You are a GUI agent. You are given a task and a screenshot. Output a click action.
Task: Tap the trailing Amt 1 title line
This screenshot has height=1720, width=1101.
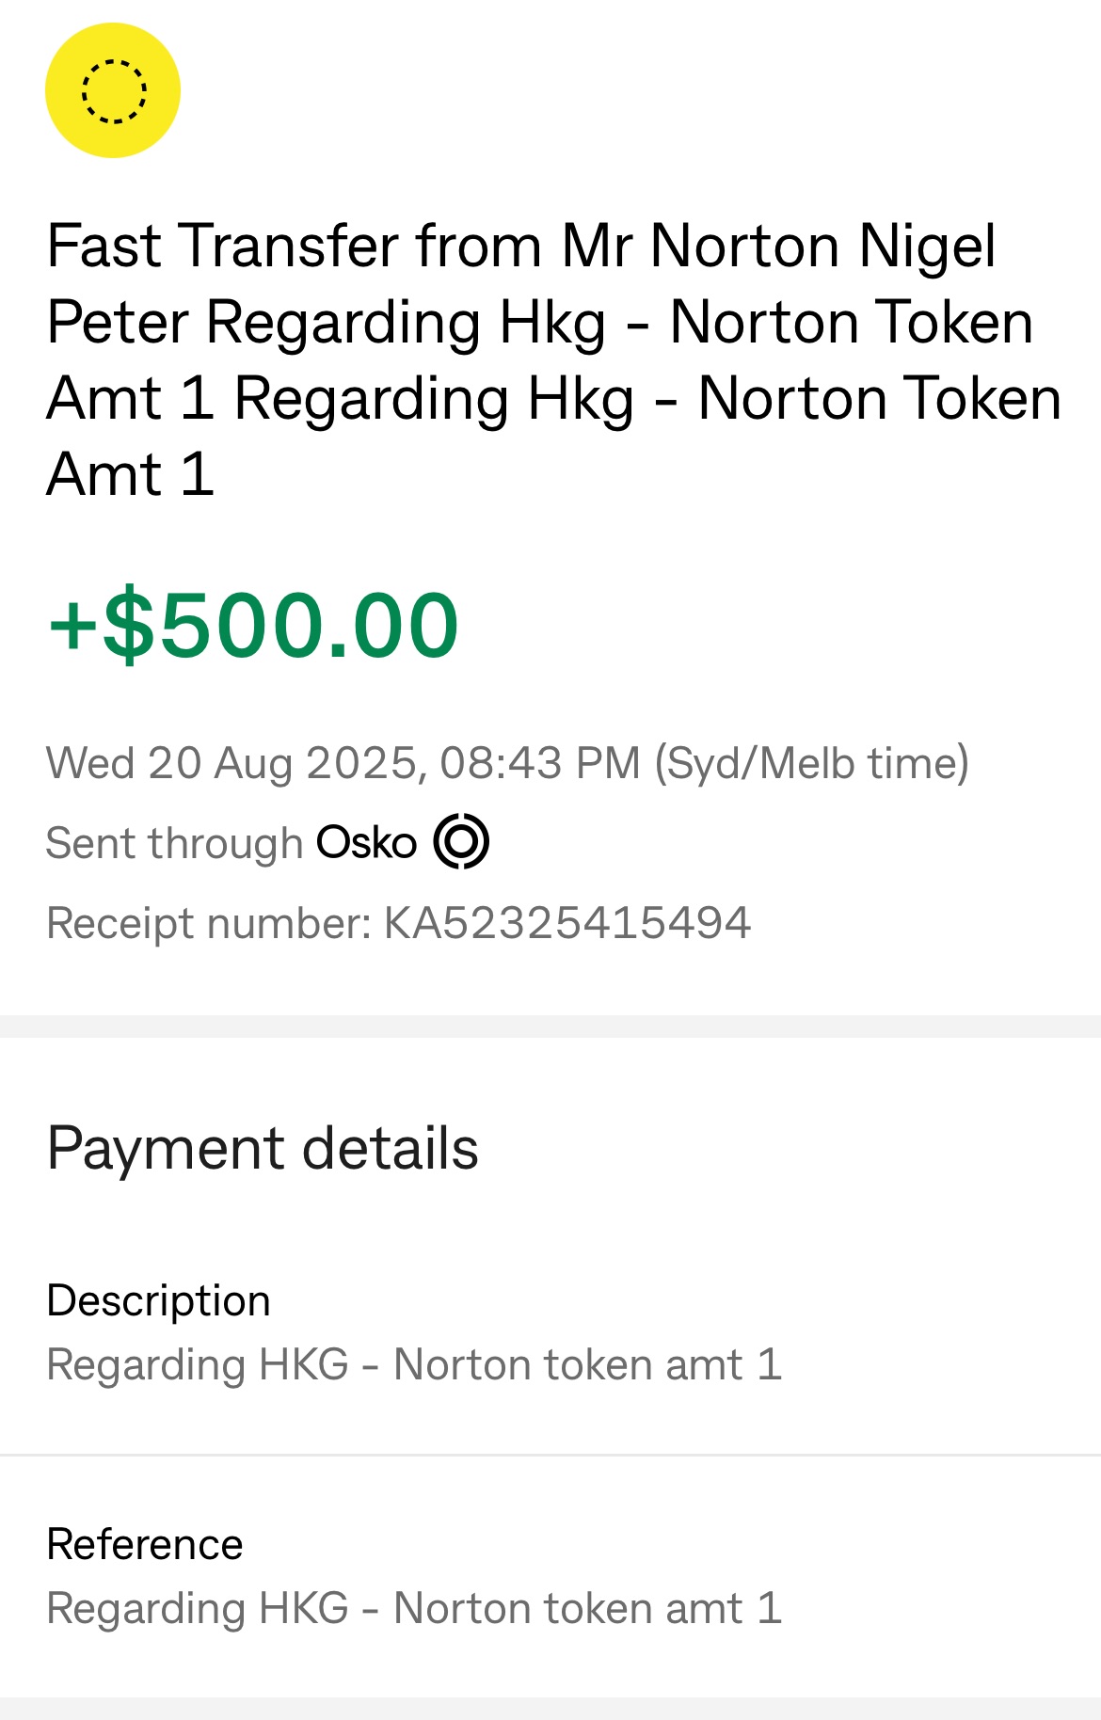tap(131, 474)
